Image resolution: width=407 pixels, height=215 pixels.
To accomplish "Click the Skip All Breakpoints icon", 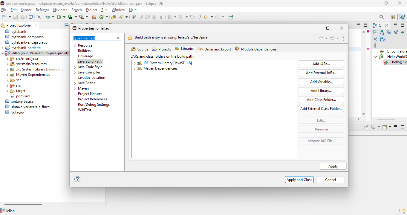I will pyautogui.click(x=39, y=17).
